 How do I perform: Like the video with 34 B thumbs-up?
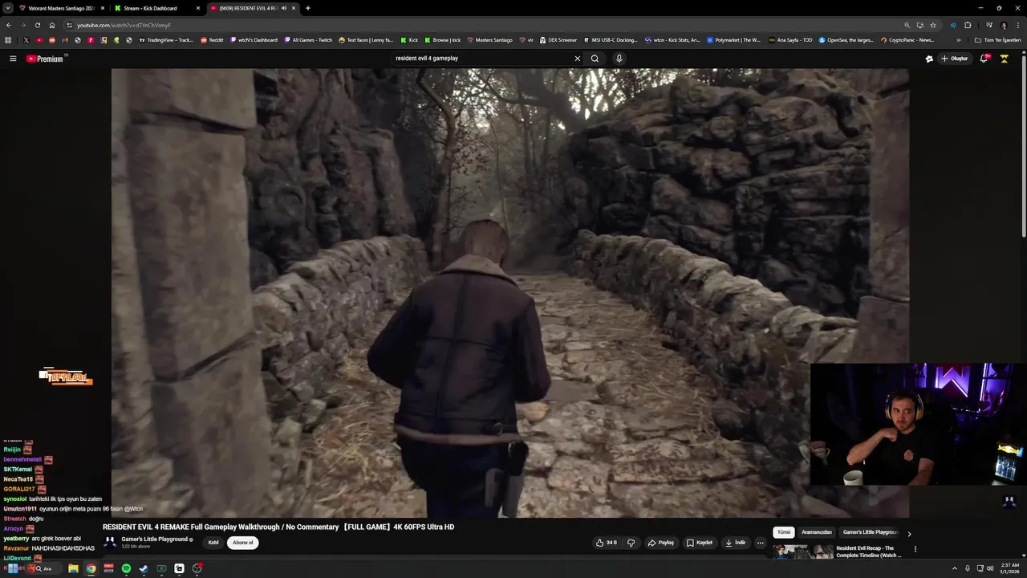click(x=607, y=543)
